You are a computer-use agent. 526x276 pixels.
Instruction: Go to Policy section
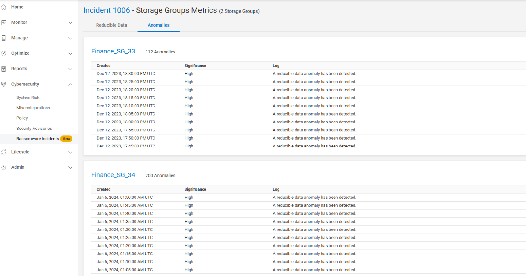(x=22, y=118)
